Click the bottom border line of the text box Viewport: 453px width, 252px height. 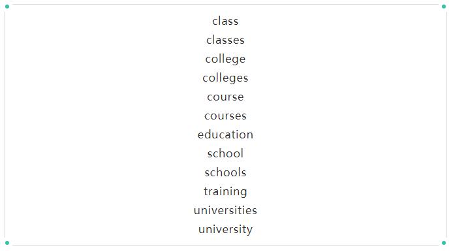coord(225,245)
